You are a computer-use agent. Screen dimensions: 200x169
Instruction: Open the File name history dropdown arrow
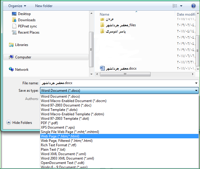tap(196, 83)
